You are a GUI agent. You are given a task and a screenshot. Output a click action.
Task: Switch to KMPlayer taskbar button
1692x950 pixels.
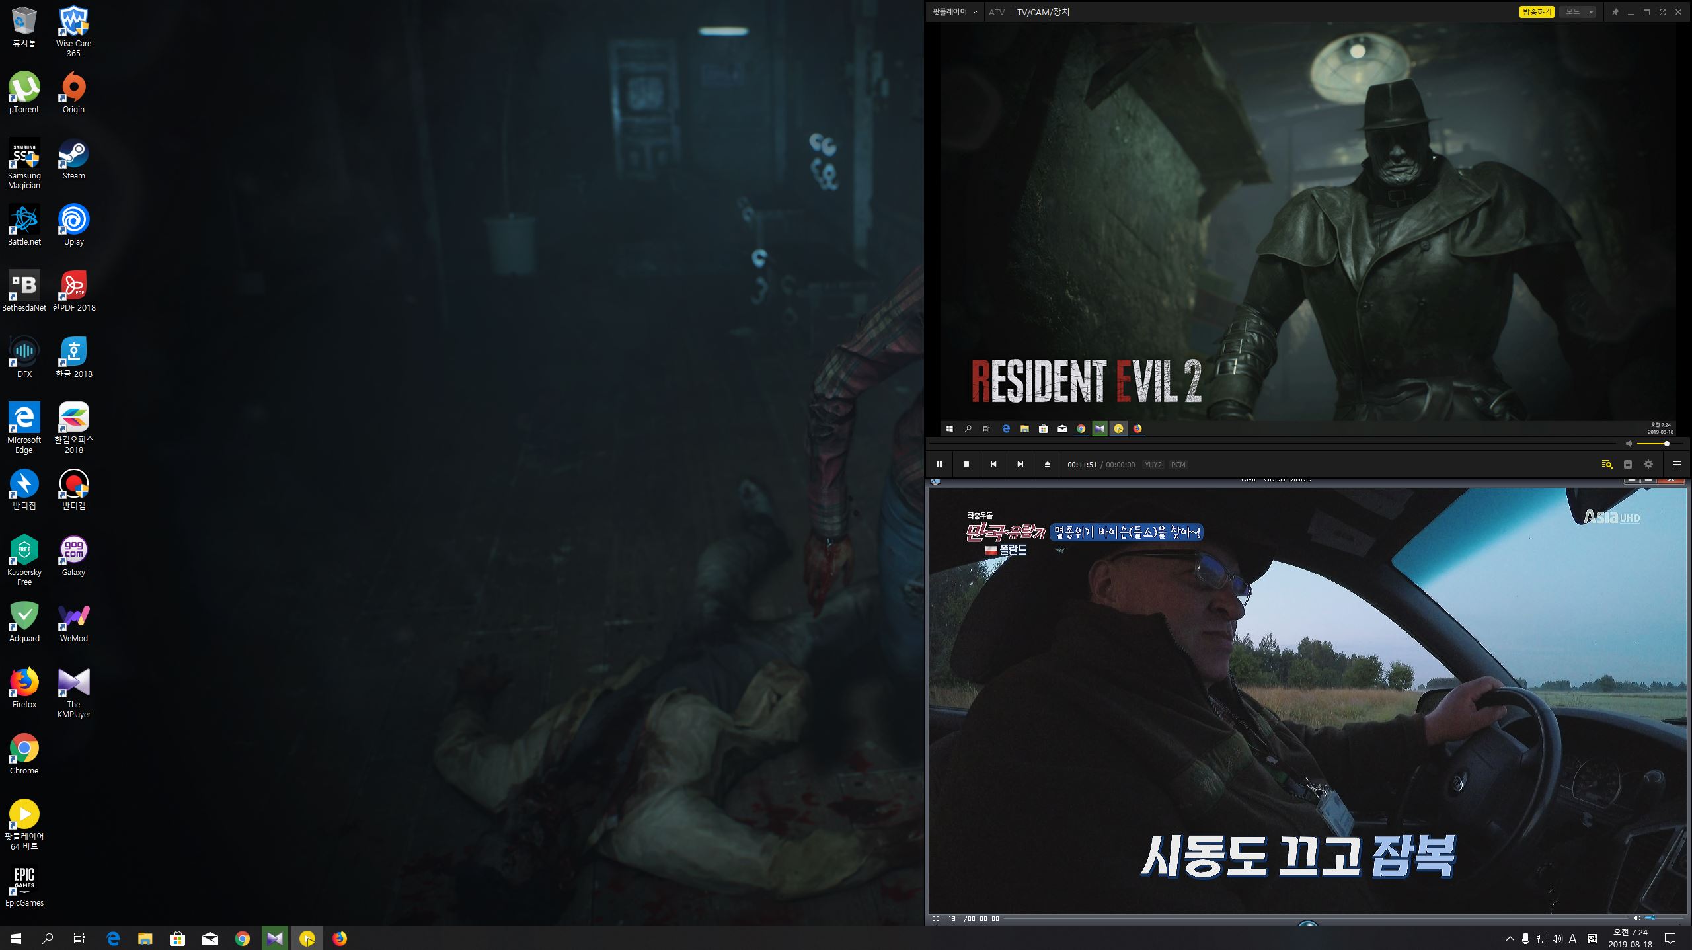275,938
